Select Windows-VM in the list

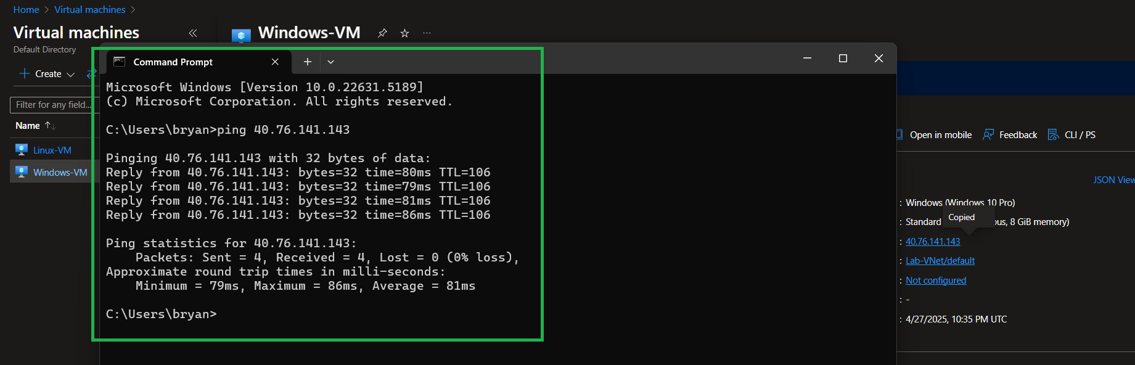60,172
